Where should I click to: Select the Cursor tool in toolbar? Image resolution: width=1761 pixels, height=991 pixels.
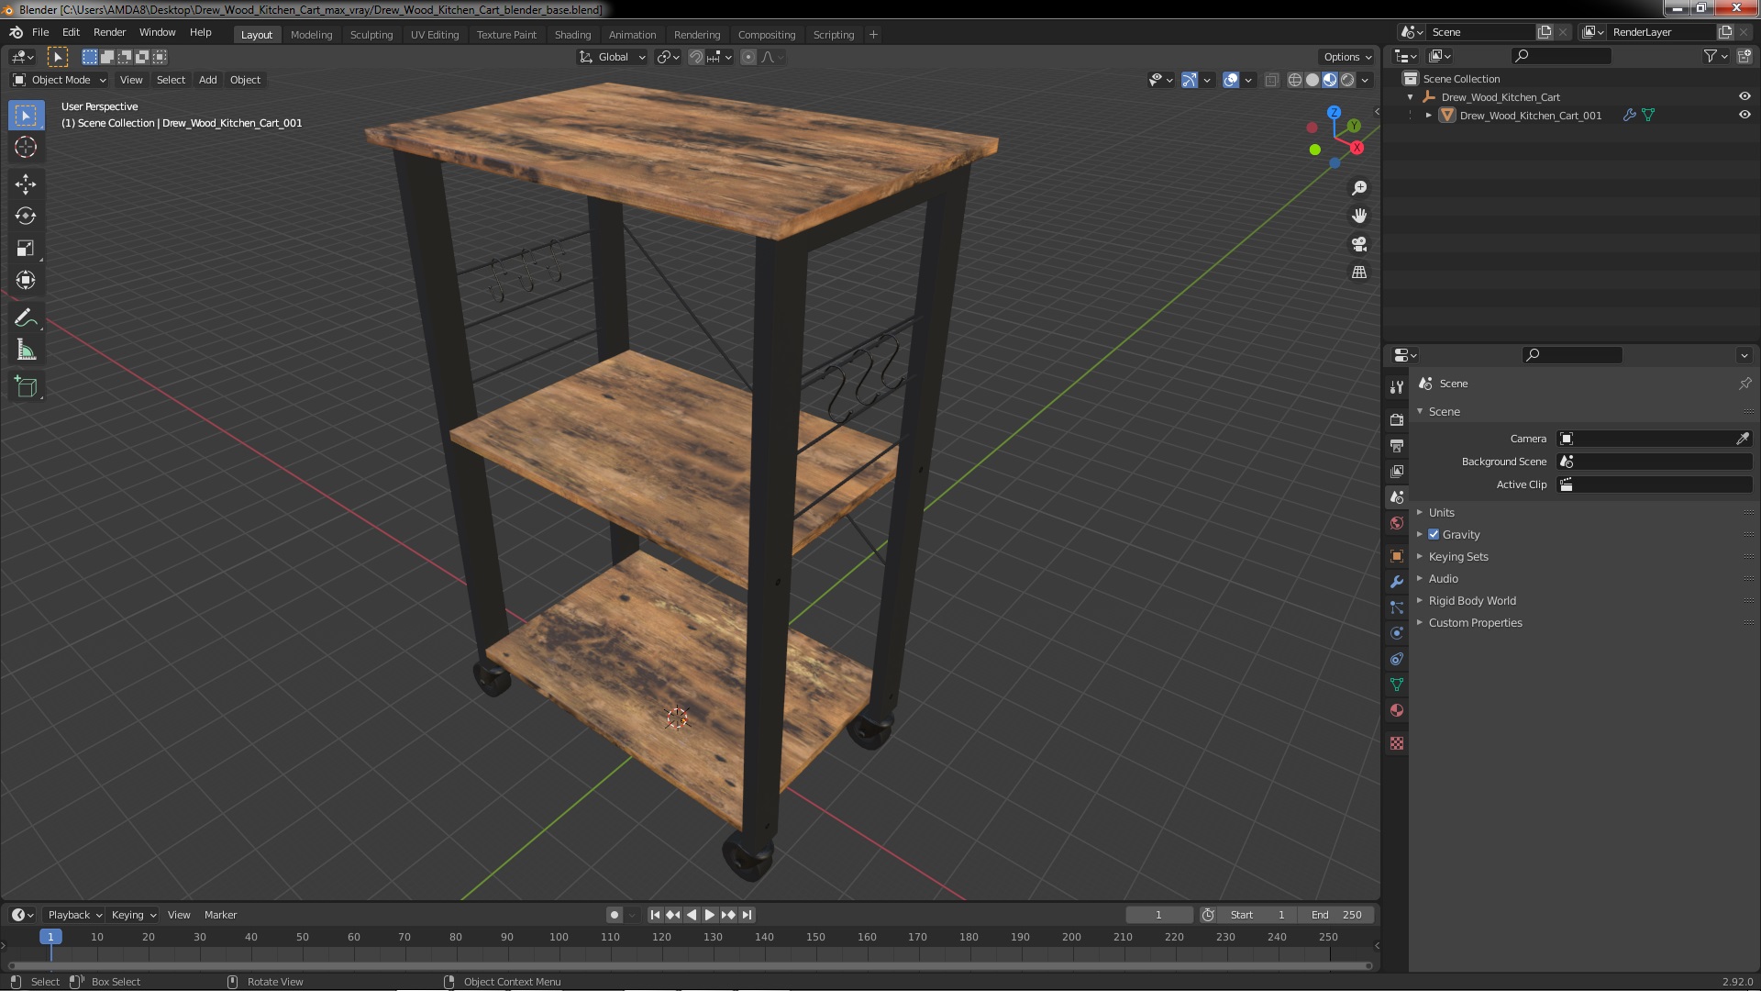[x=27, y=147]
